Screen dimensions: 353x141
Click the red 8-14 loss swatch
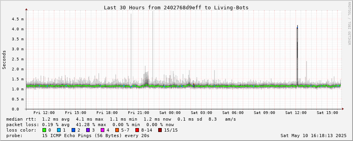click(137, 130)
